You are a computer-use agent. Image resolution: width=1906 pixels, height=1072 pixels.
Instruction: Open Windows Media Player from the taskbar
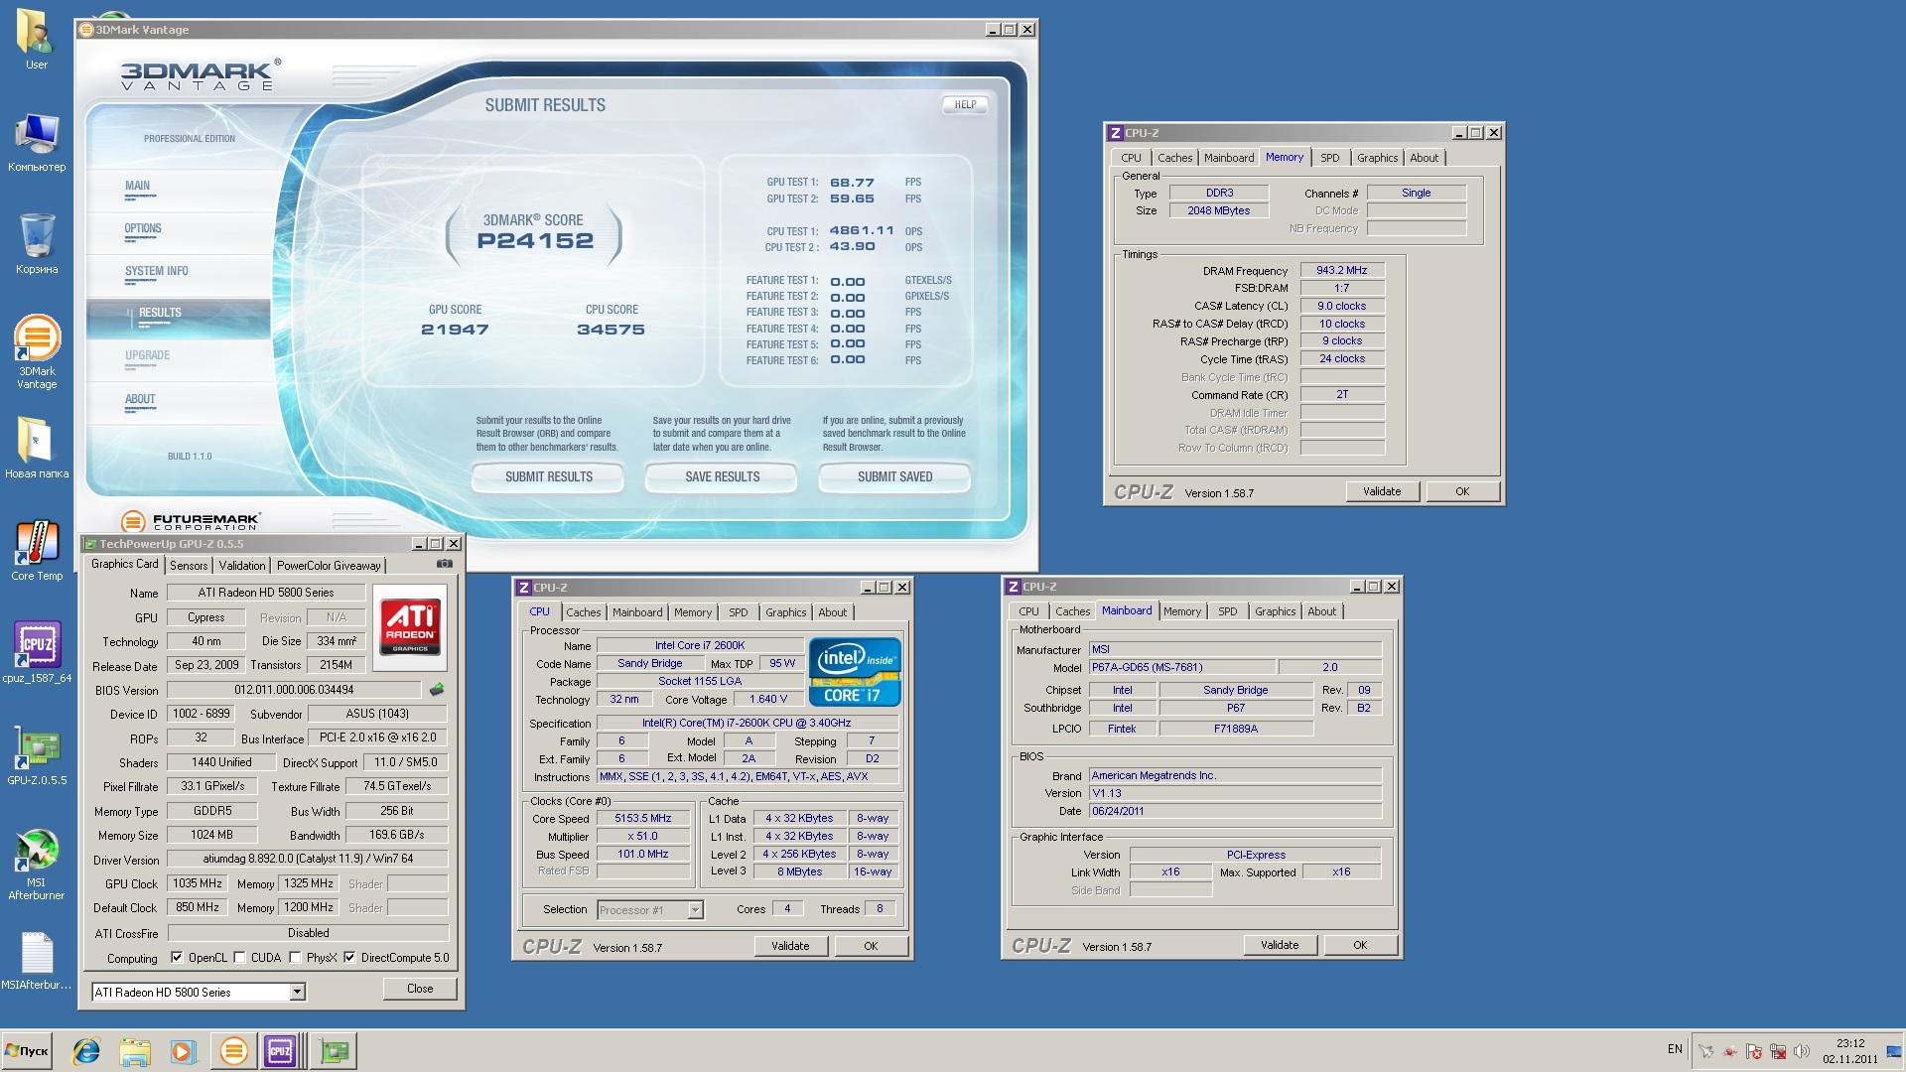(x=183, y=1051)
